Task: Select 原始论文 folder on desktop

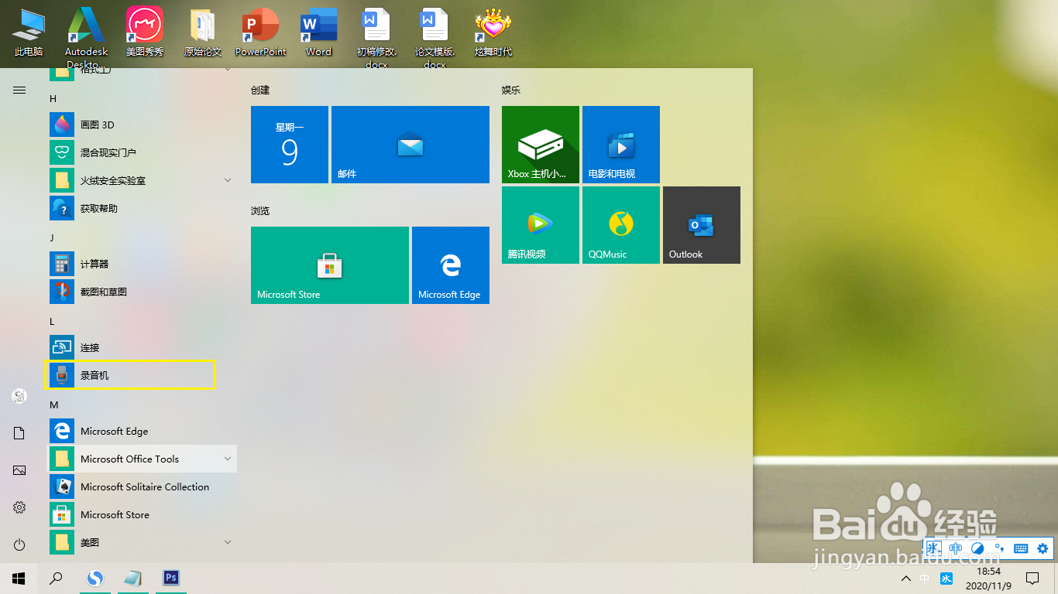Action: pyautogui.click(x=203, y=32)
